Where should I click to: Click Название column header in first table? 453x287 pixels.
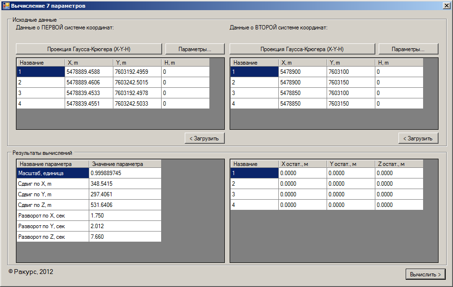(41, 63)
